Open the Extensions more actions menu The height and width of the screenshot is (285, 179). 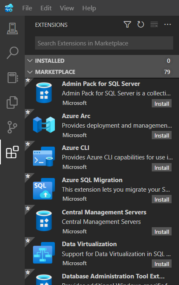tap(167, 24)
